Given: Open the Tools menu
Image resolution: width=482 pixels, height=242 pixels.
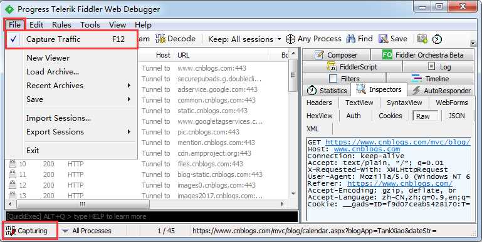Looking at the screenshot, I should tap(90, 25).
